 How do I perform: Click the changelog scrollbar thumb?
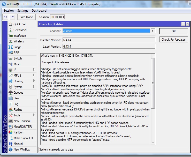(x=153, y=83)
